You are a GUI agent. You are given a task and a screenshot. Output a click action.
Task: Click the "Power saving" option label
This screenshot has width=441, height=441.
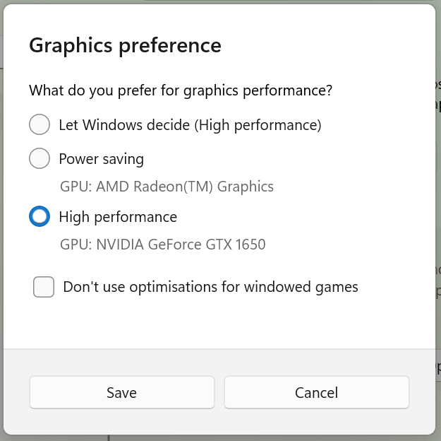click(x=101, y=159)
